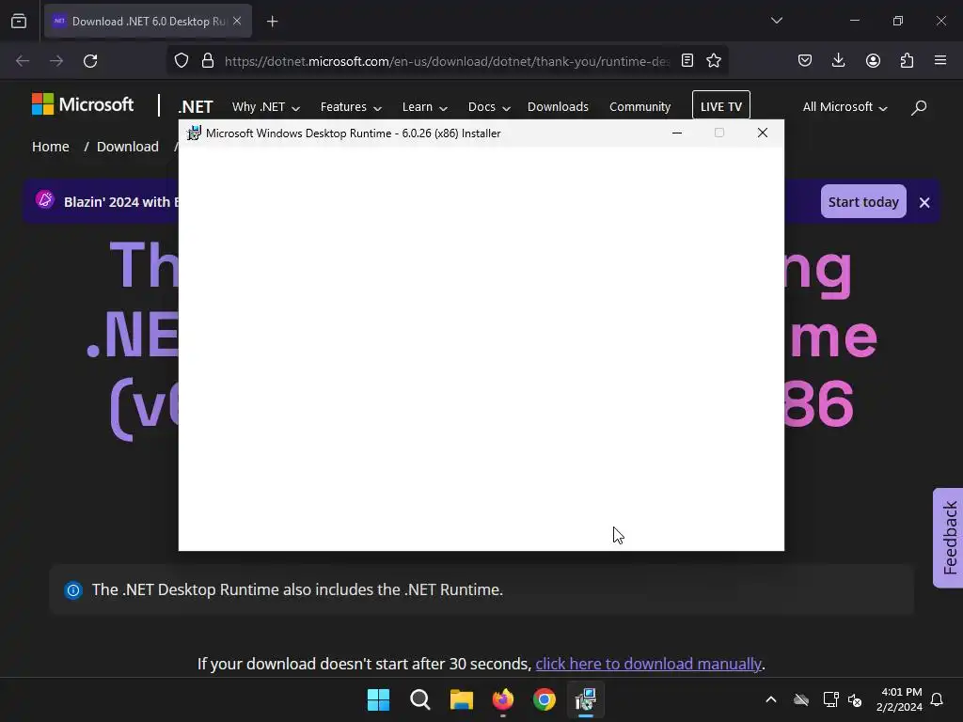Image resolution: width=963 pixels, height=722 pixels.
Task: Expand the All Microsoft menu
Action: tap(845, 107)
